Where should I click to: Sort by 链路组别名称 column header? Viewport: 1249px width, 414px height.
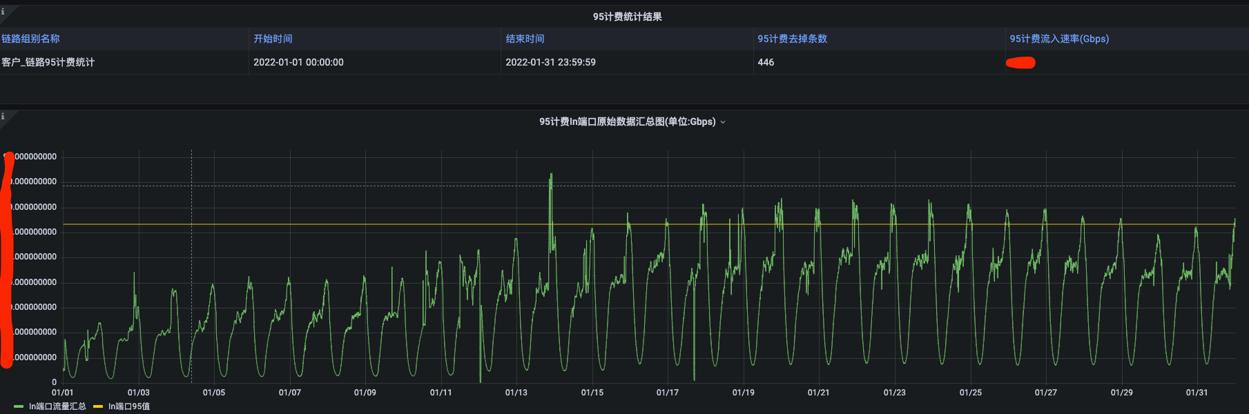(30, 39)
